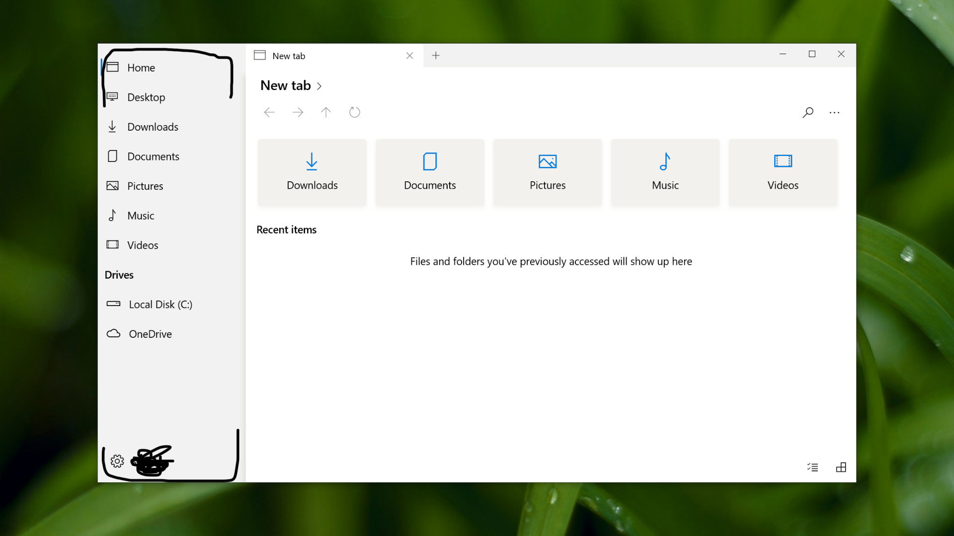The image size is (954, 536).
Task: Select the OneDrive cloud item
Action: click(150, 333)
